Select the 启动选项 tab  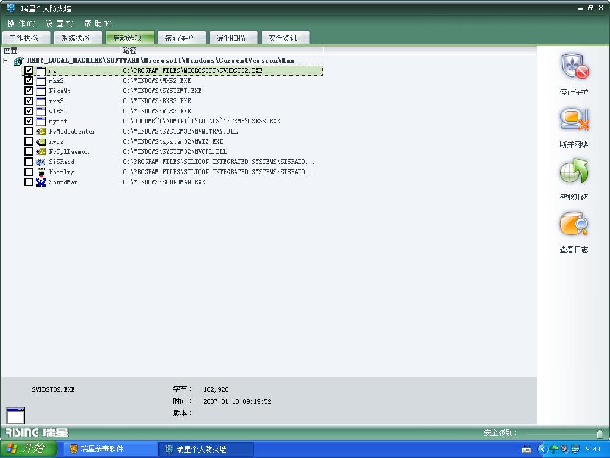tap(129, 38)
